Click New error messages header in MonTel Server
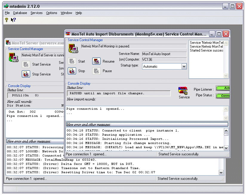Image resolution: width=246 pixels, height=195 pixels. [x=35, y=141]
